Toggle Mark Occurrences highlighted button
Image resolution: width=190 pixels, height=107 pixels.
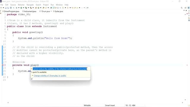point(53,8)
